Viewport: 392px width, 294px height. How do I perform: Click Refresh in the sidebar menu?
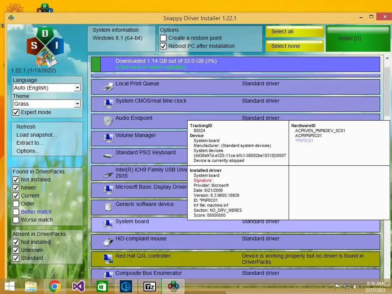[26, 127]
